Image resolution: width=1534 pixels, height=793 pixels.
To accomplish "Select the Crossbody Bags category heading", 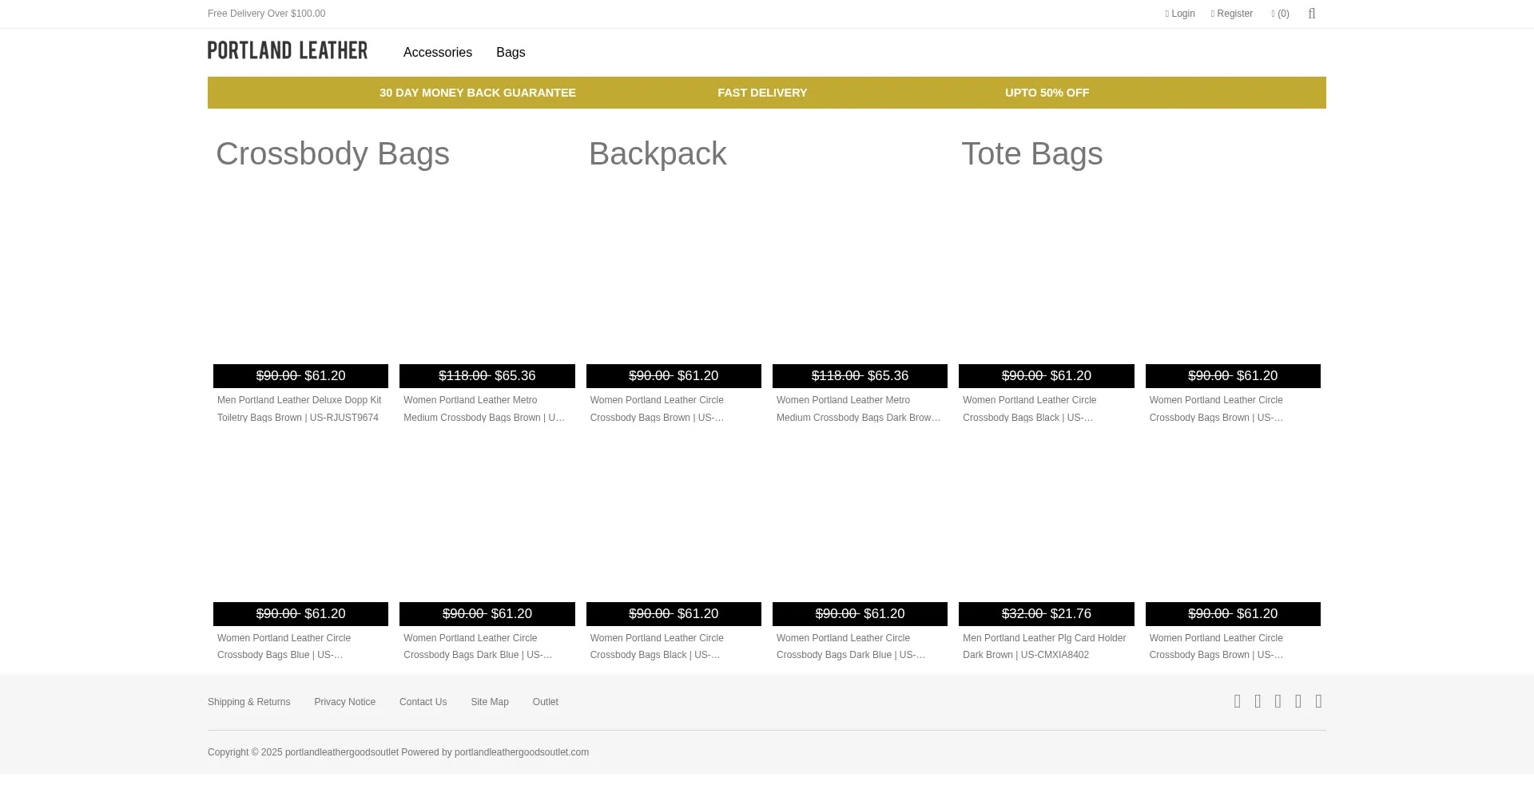I will click(332, 154).
